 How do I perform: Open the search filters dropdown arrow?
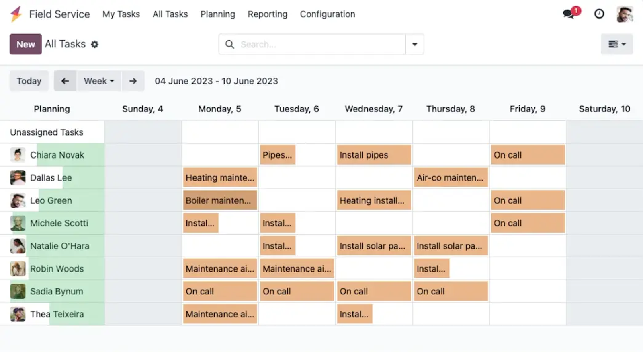pyautogui.click(x=414, y=44)
